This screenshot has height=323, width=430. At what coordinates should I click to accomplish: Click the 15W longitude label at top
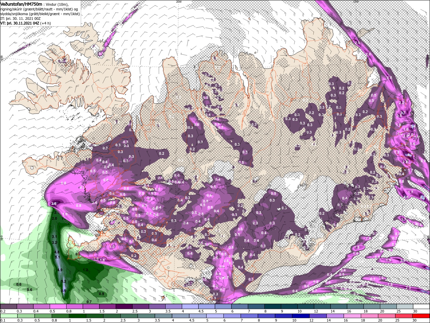tap(356, 2)
